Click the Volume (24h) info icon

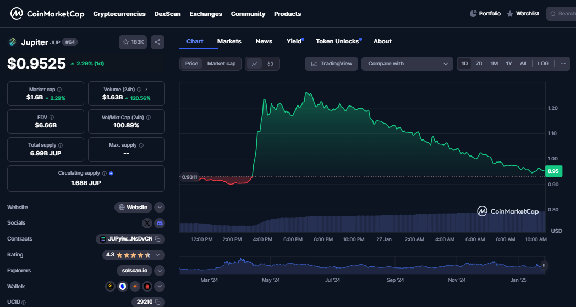[139, 90]
